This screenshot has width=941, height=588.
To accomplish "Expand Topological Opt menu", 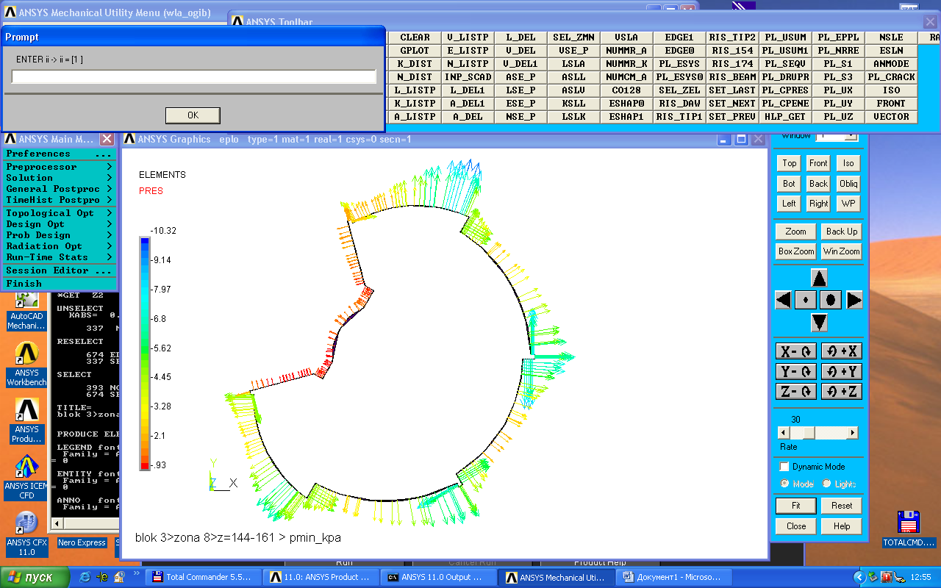I will tap(59, 213).
